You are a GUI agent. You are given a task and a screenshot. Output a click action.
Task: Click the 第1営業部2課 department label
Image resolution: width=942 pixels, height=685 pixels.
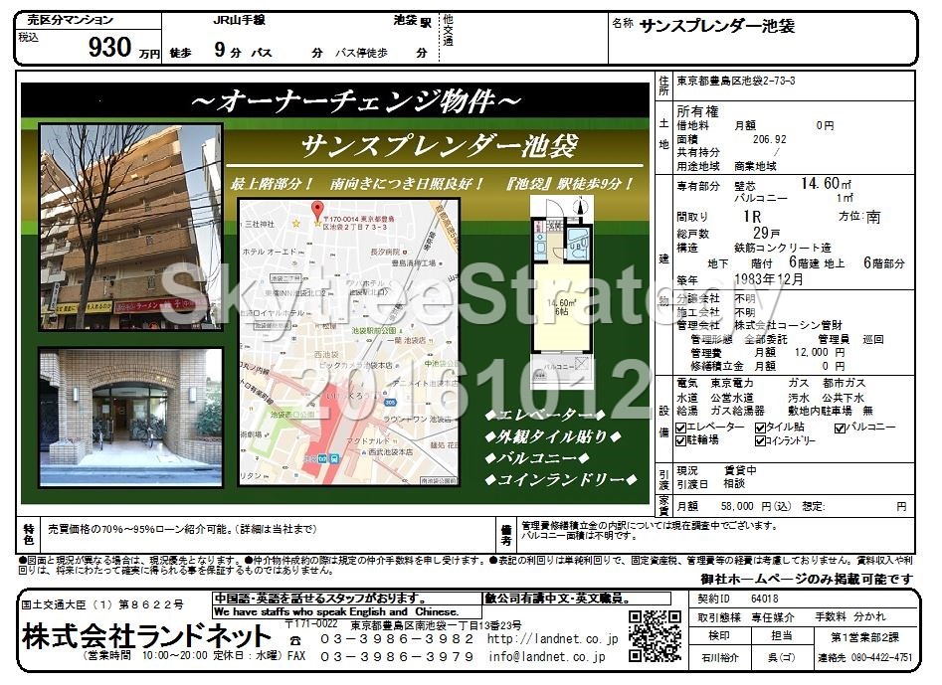point(865,637)
